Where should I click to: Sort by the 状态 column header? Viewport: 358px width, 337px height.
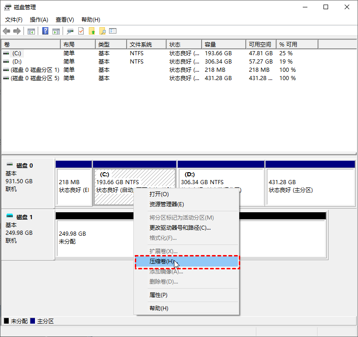tap(184, 44)
